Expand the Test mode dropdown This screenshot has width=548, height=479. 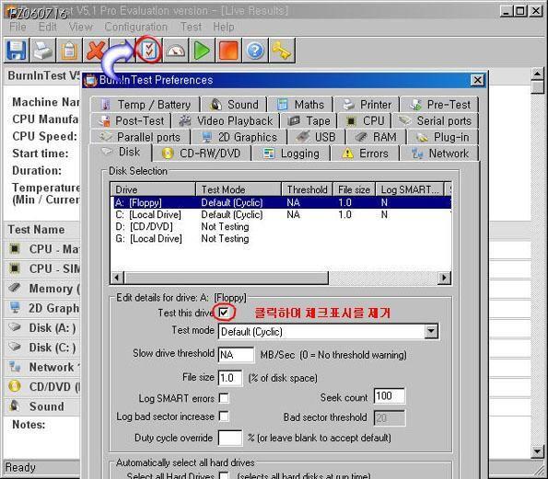pyautogui.click(x=431, y=331)
